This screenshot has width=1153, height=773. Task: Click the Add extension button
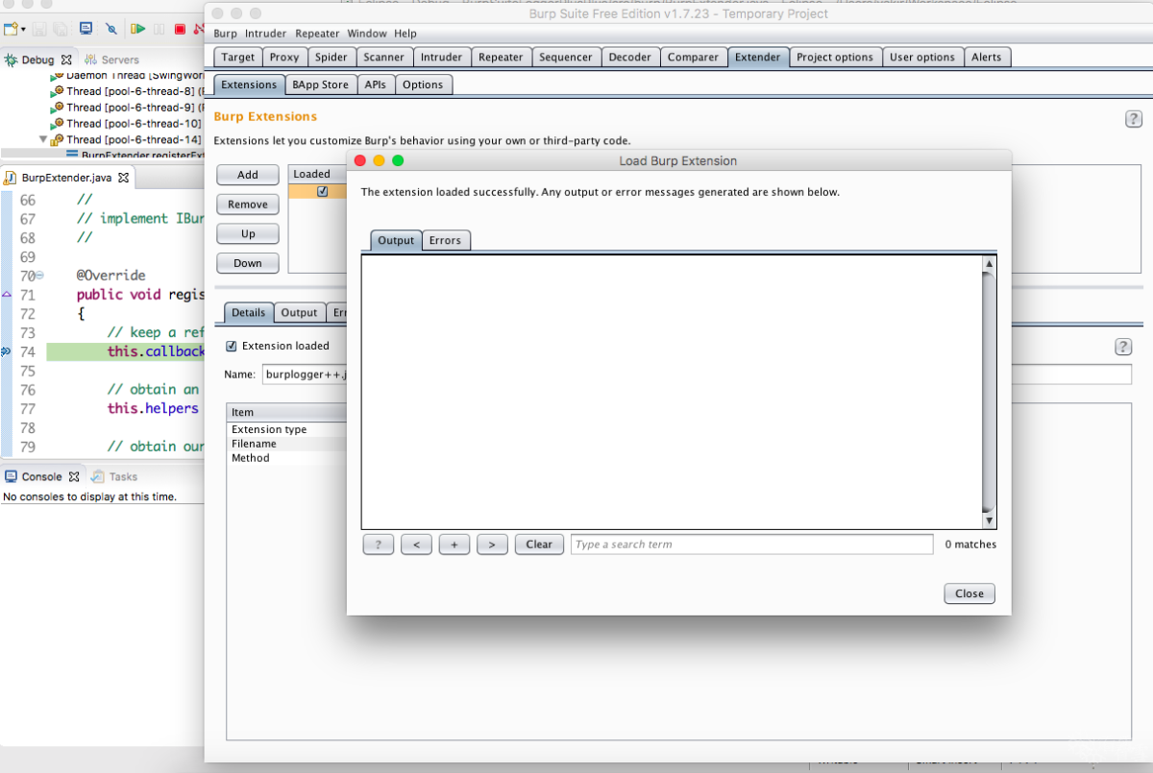(248, 175)
